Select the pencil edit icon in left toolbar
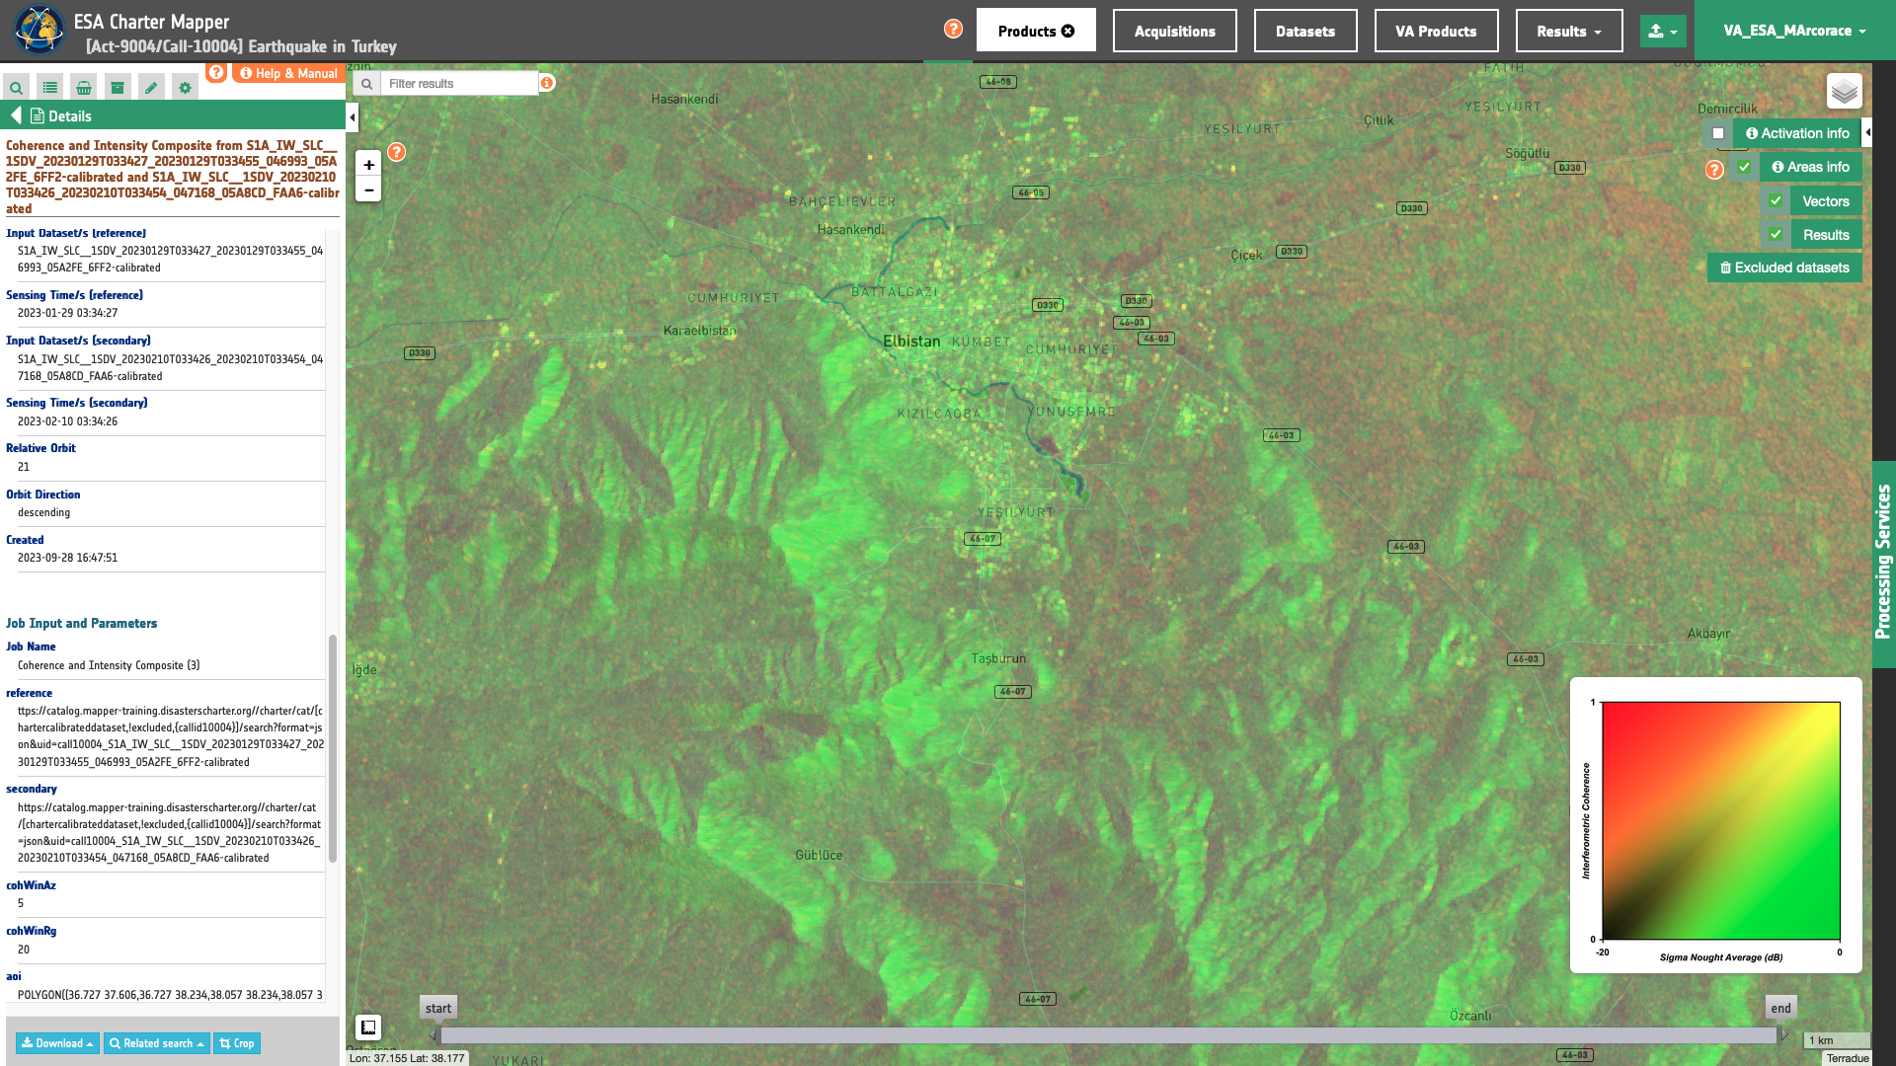 click(151, 88)
